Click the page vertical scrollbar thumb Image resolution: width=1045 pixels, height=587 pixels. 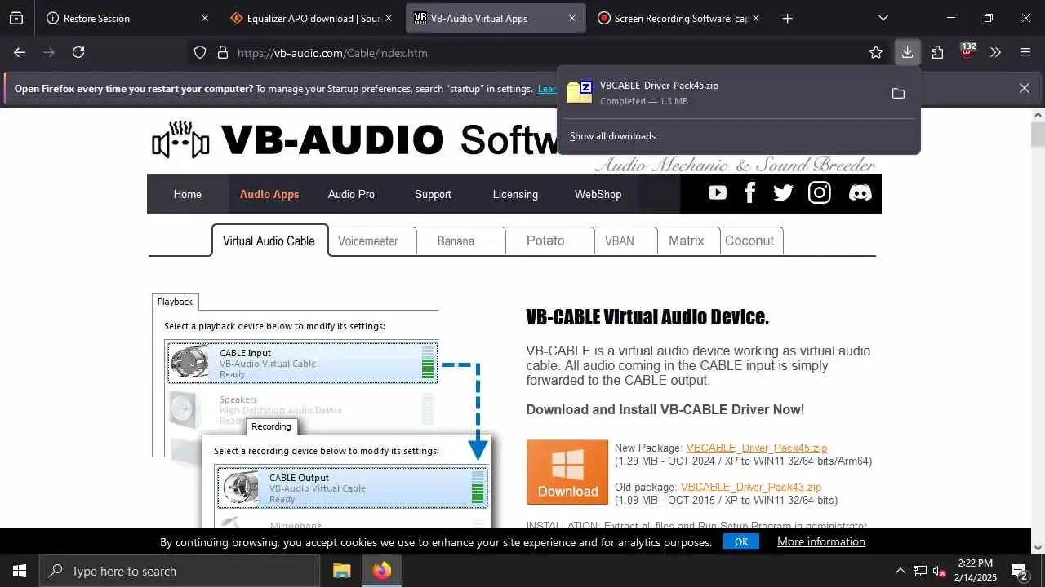click(x=1038, y=135)
